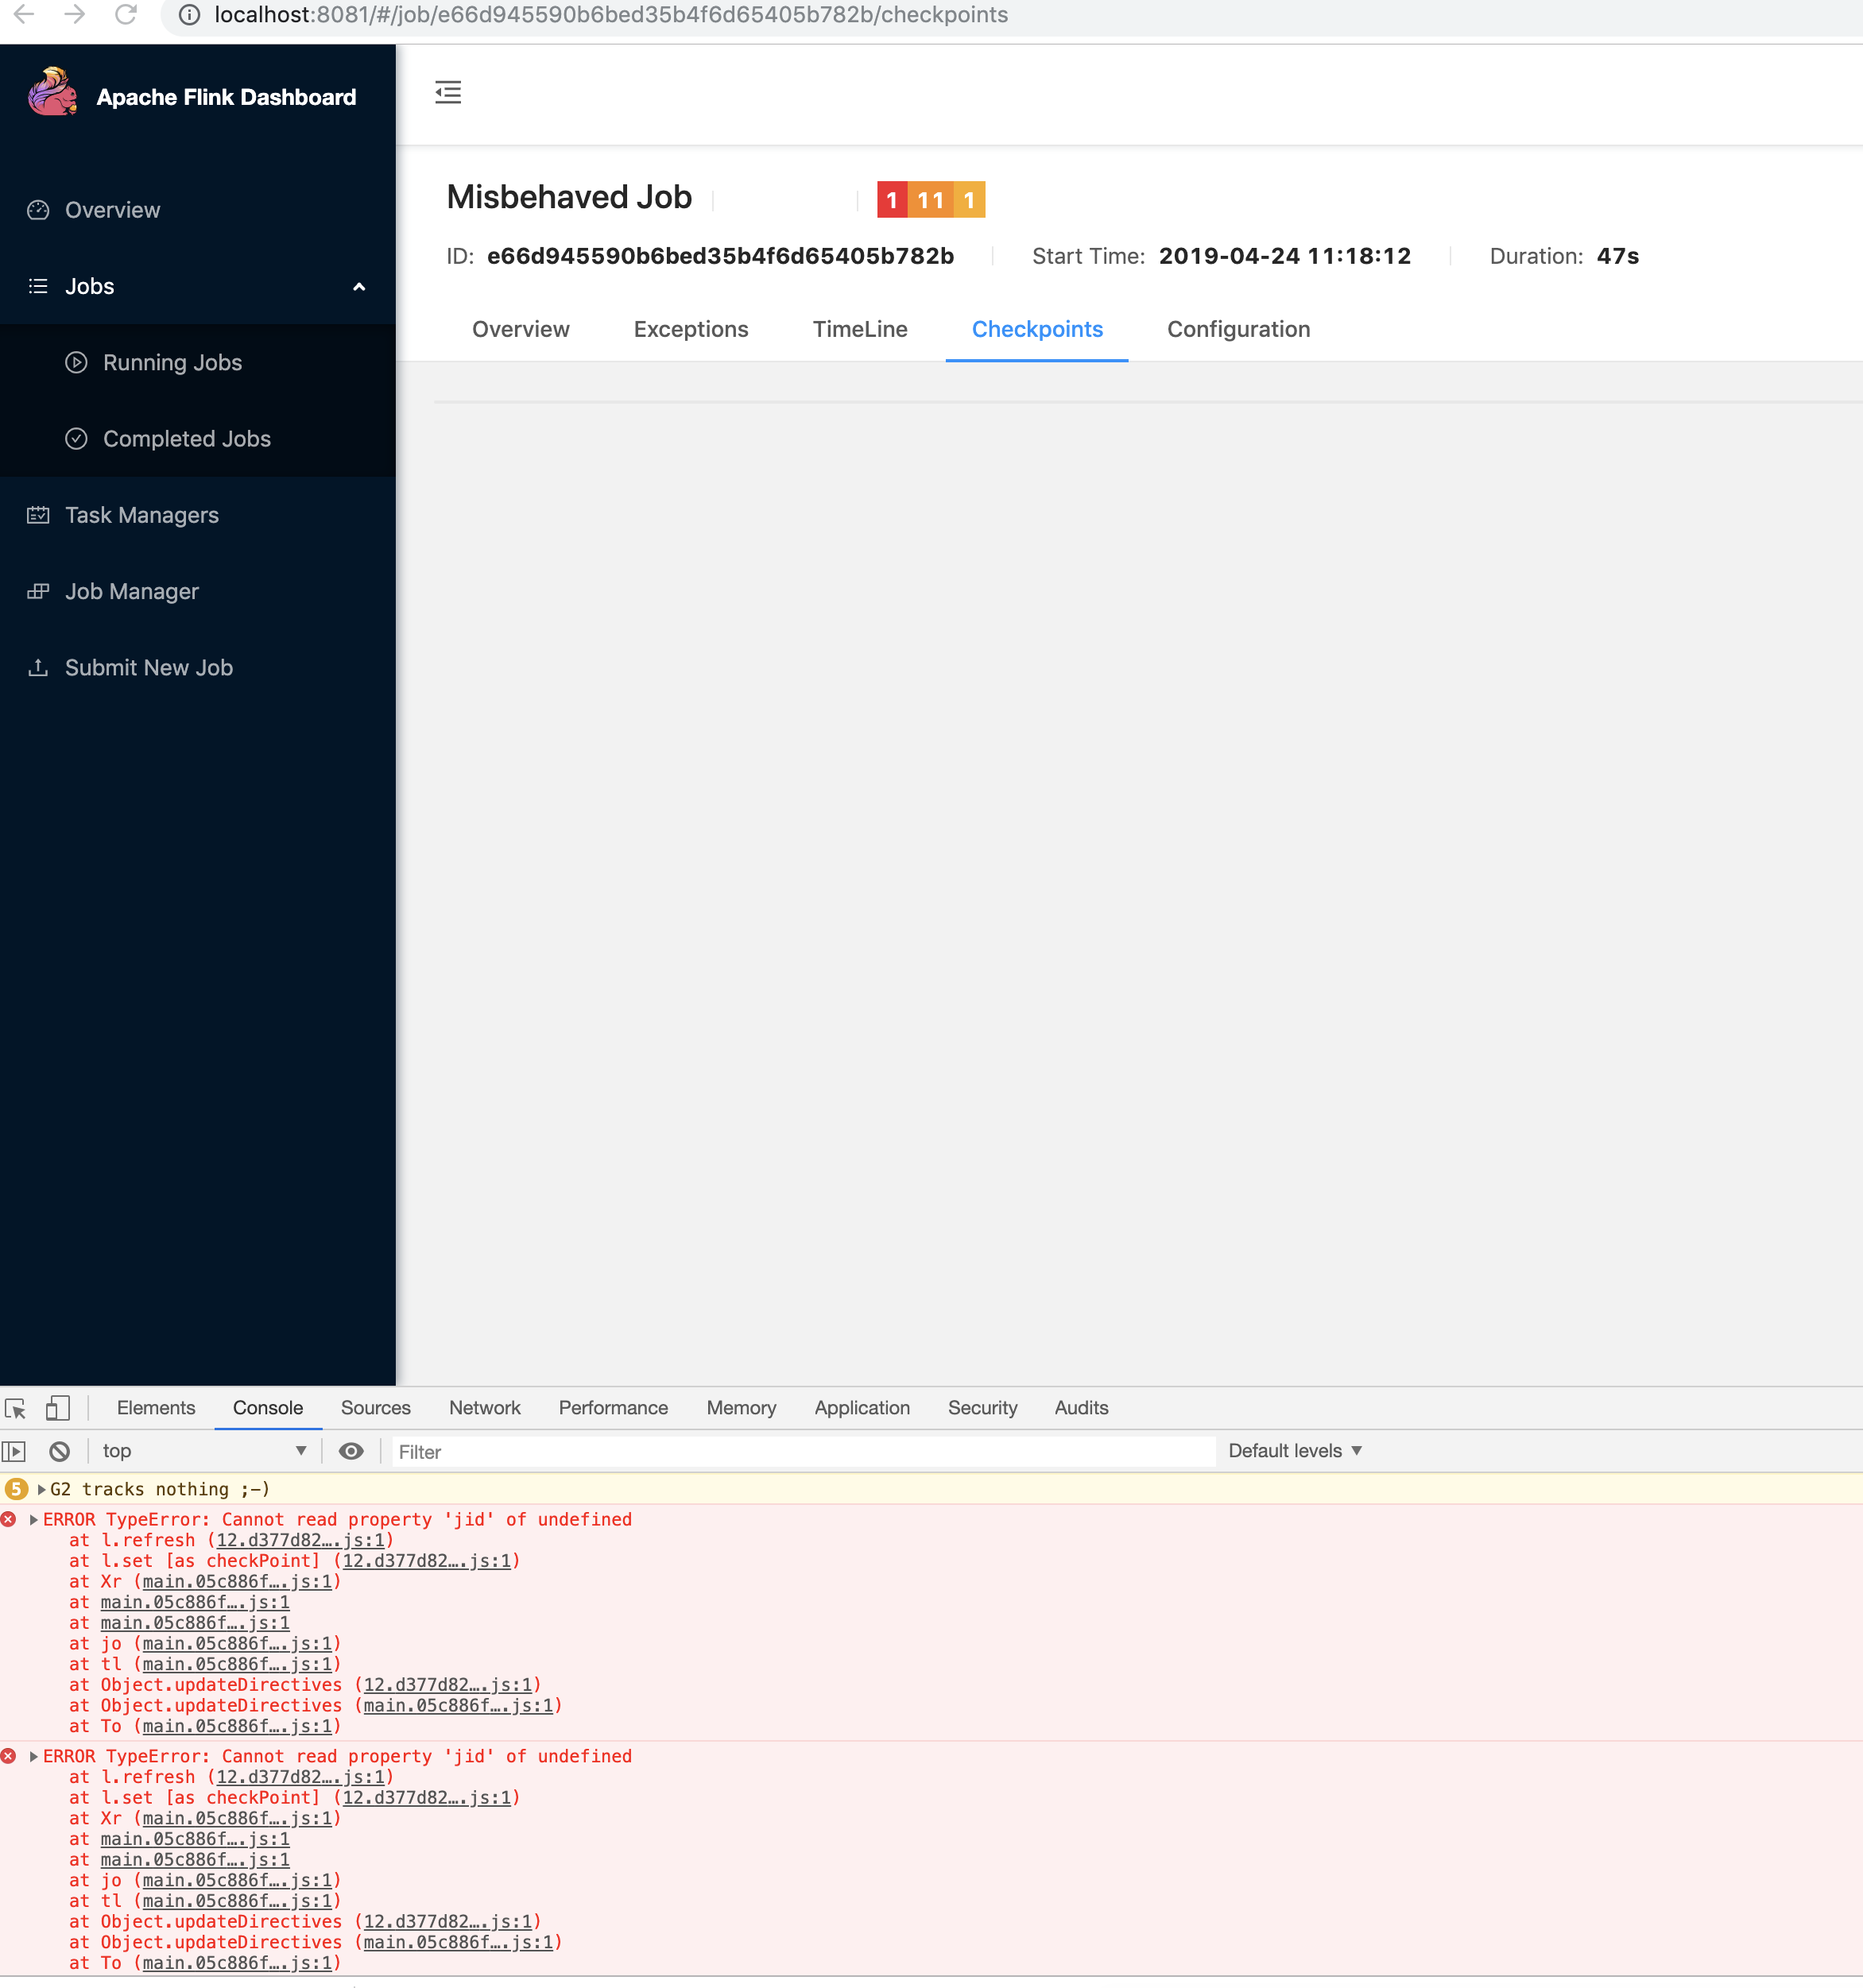Click the red status badge showing 1
The width and height of the screenshot is (1863, 1988).
[x=892, y=200]
